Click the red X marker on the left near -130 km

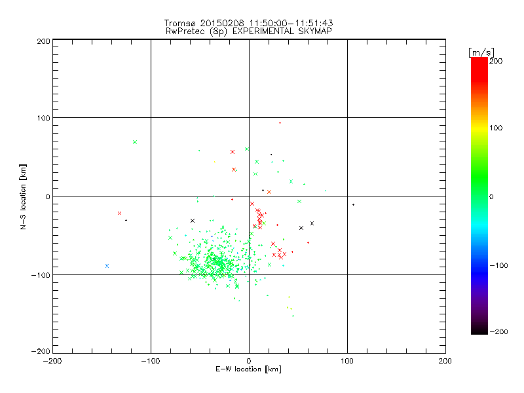coord(120,214)
